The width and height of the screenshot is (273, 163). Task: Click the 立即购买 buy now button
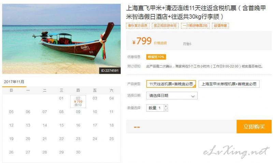point(254,126)
